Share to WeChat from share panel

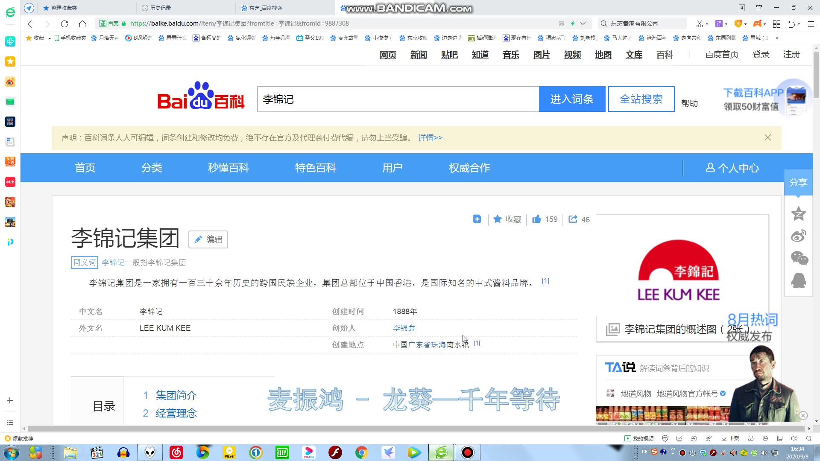799,258
